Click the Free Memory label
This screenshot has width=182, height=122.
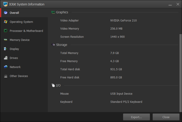[69, 61]
